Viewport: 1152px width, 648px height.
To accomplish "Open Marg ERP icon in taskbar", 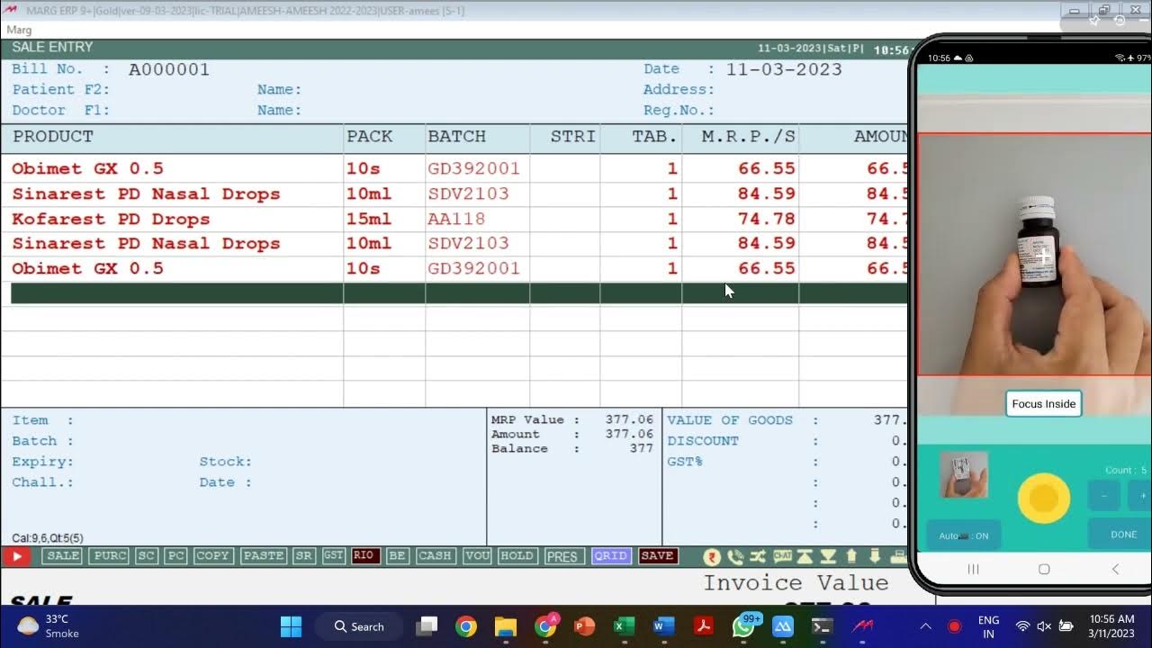I will [862, 626].
